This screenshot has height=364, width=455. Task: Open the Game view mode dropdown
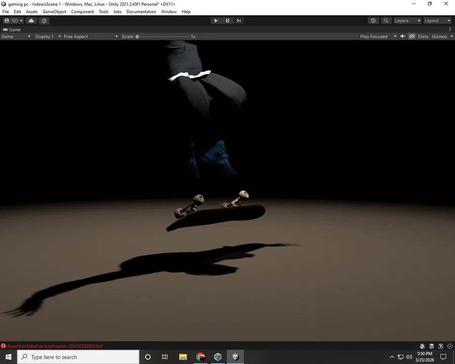pyautogui.click(x=16, y=36)
